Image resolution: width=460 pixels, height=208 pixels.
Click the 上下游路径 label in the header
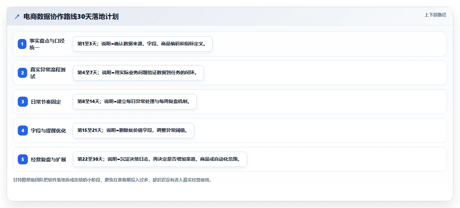coord(435,15)
